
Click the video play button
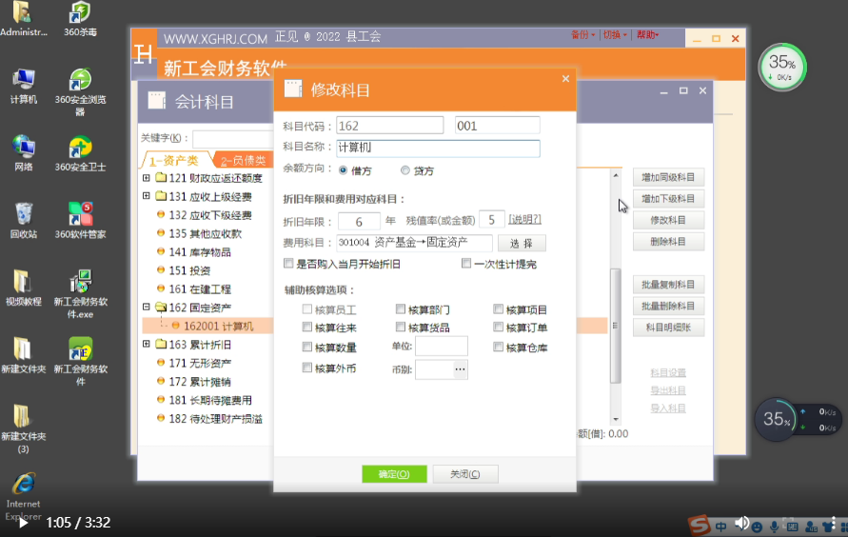(x=23, y=523)
